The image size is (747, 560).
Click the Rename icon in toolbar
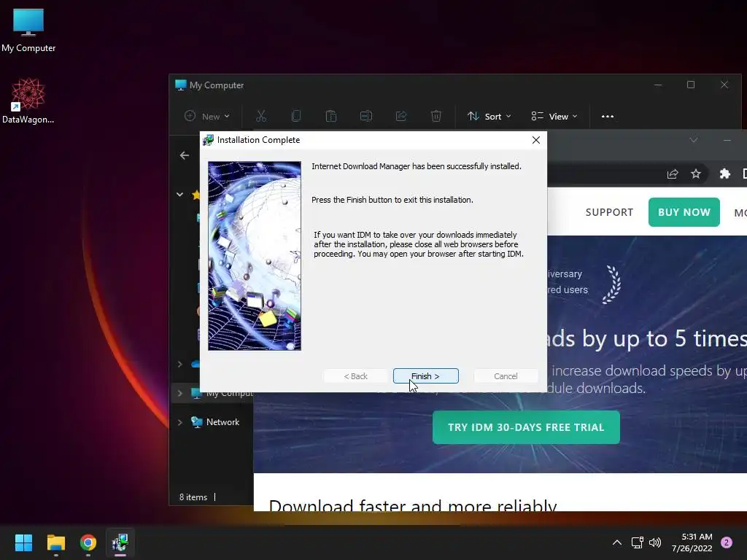click(x=366, y=116)
